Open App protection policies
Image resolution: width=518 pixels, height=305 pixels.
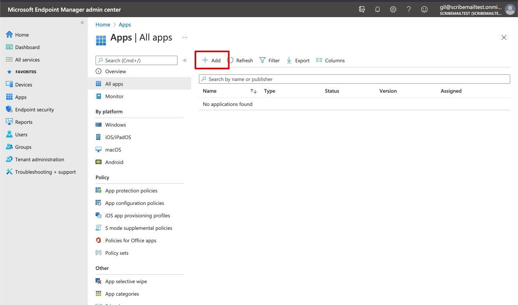click(x=131, y=190)
